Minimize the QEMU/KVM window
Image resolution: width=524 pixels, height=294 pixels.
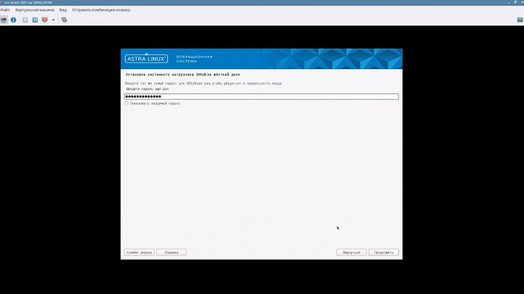(509, 3)
